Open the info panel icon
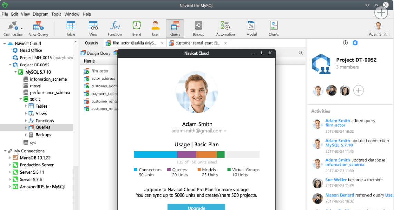394x210 pixels. coord(345,43)
